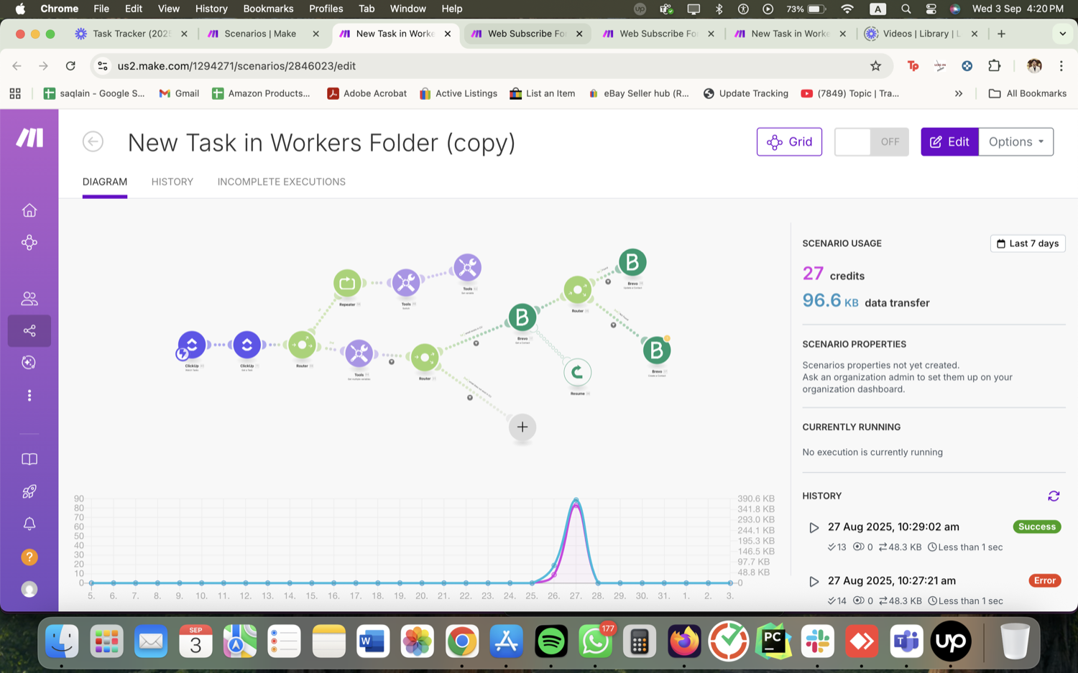Select the Brevo Create a Contact module
Screen dimensions: 1078x673
pos(656,351)
